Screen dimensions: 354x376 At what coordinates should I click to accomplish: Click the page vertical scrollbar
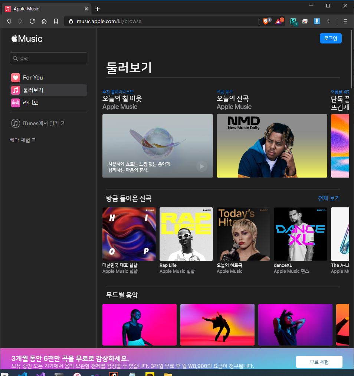coord(352,59)
